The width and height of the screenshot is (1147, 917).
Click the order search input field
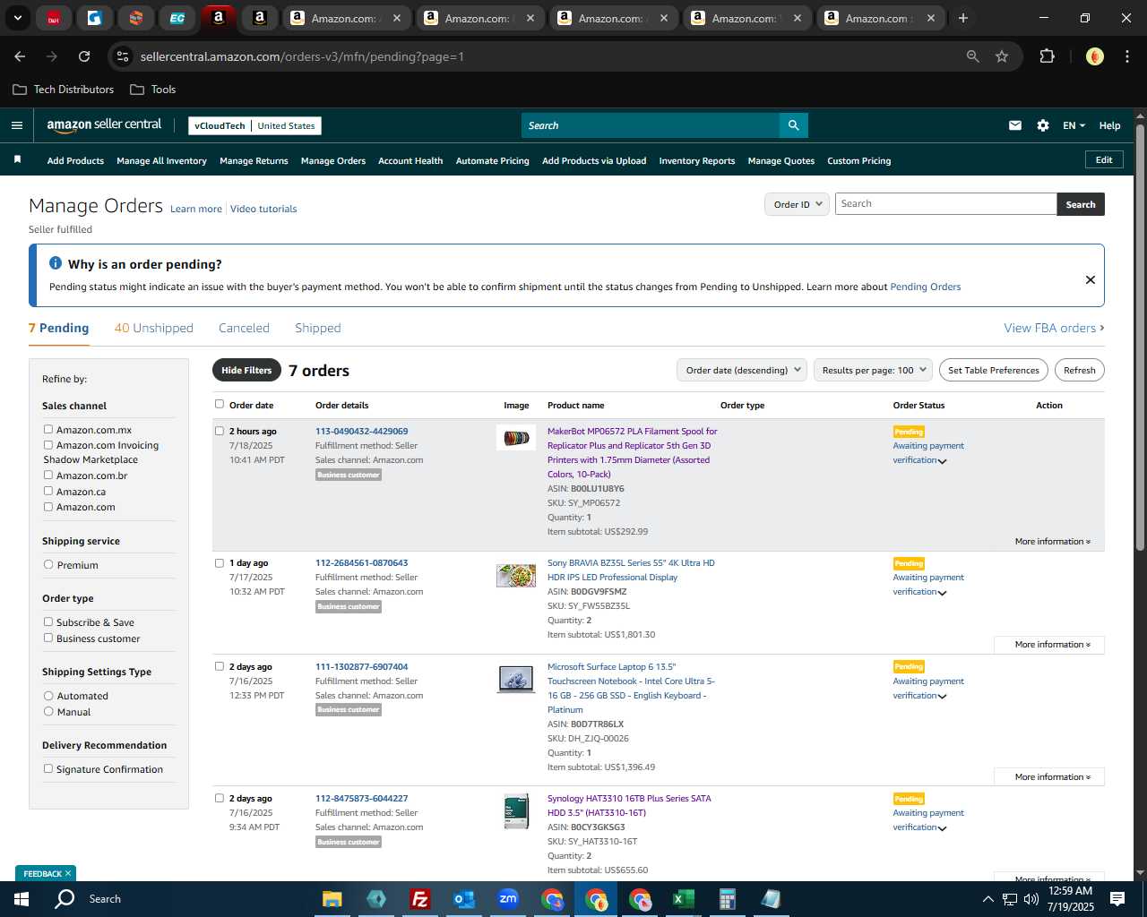(x=945, y=204)
